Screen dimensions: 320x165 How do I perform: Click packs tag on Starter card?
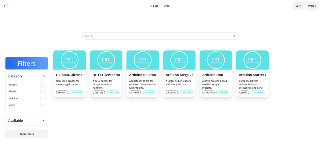tap(244, 92)
